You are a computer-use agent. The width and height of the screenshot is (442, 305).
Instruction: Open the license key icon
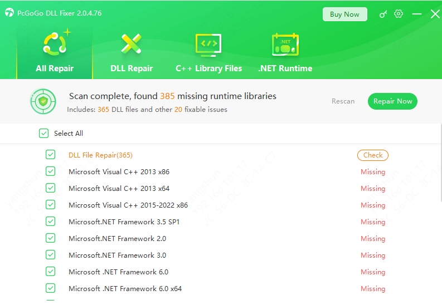[x=383, y=14]
